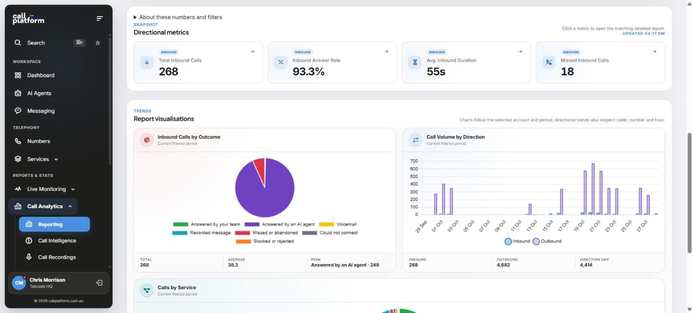Viewport: 693px width, 313px height.
Task: Open Call Recordings page
Action: click(x=57, y=257)
